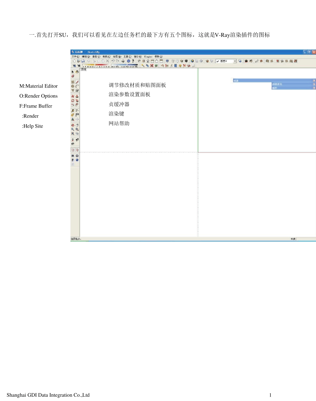Activate the Freehand tool
Image resolution: width=316 pixels, height=401 pixels.
[77, 90]
